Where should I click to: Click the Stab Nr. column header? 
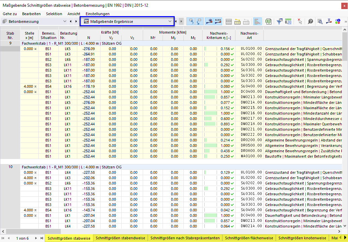[x=10, y=35]
